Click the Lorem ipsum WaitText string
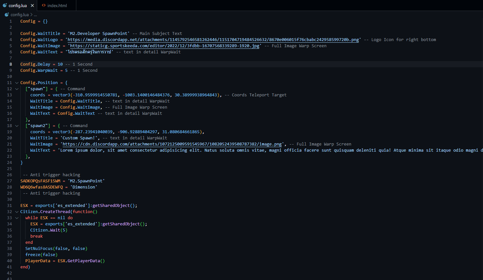The height and width of the screenshot is (280, 483). pyautogui.click(x=270, y=150)
